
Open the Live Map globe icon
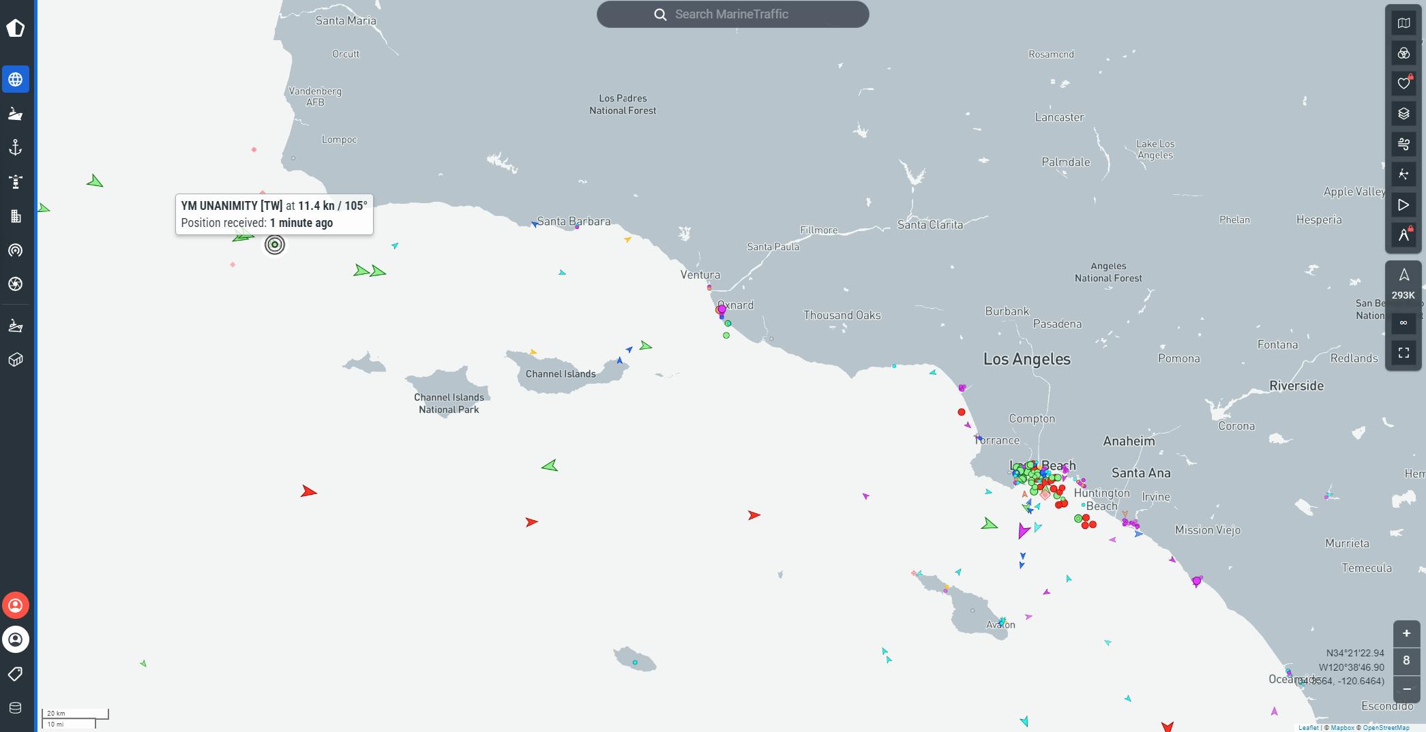(15, 80)
